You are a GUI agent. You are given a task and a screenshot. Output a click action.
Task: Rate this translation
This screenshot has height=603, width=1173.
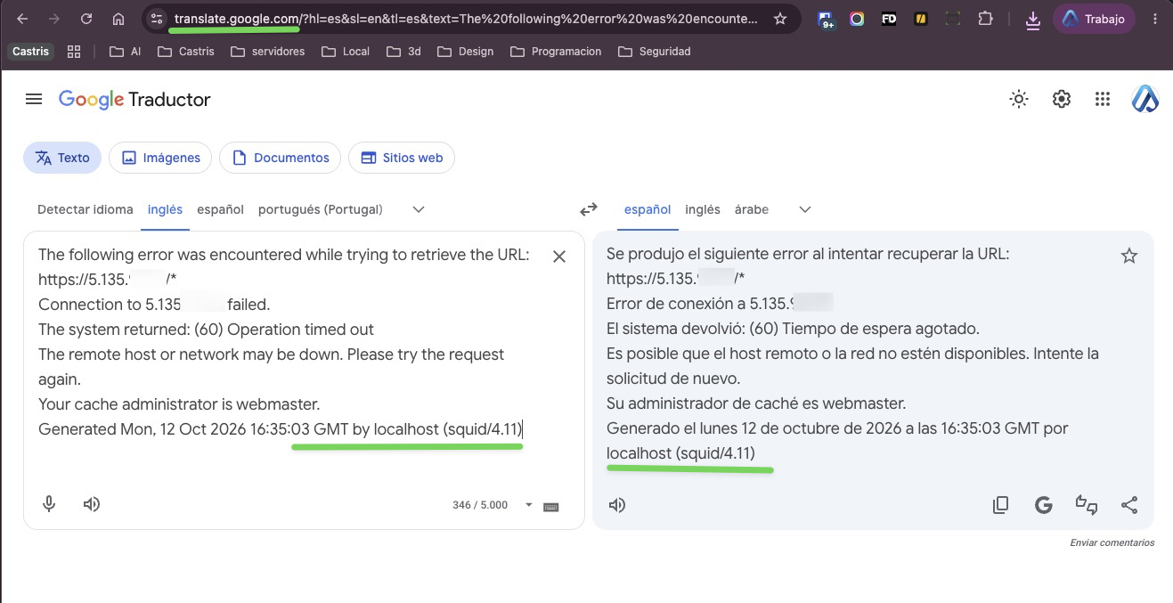(x=1087, y=505)
